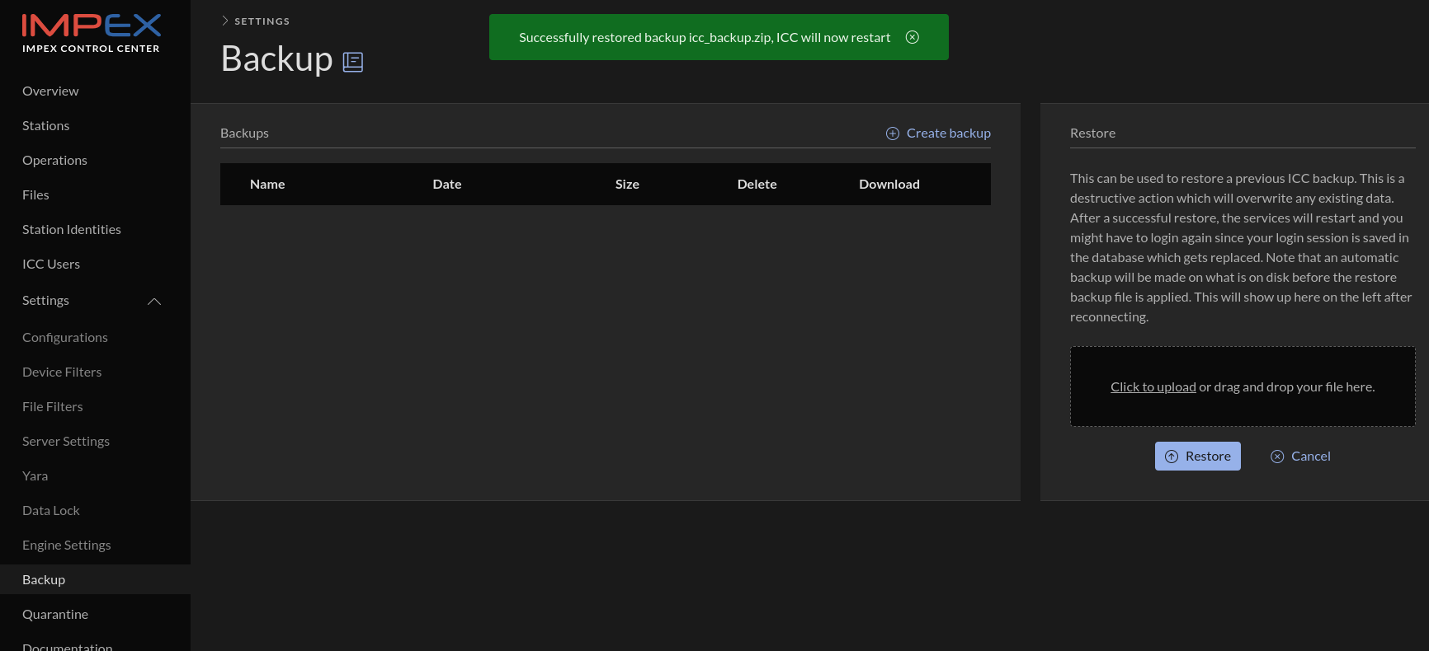Select the Yara settings entry
1429x651 pixels.
tap(35, 475)
